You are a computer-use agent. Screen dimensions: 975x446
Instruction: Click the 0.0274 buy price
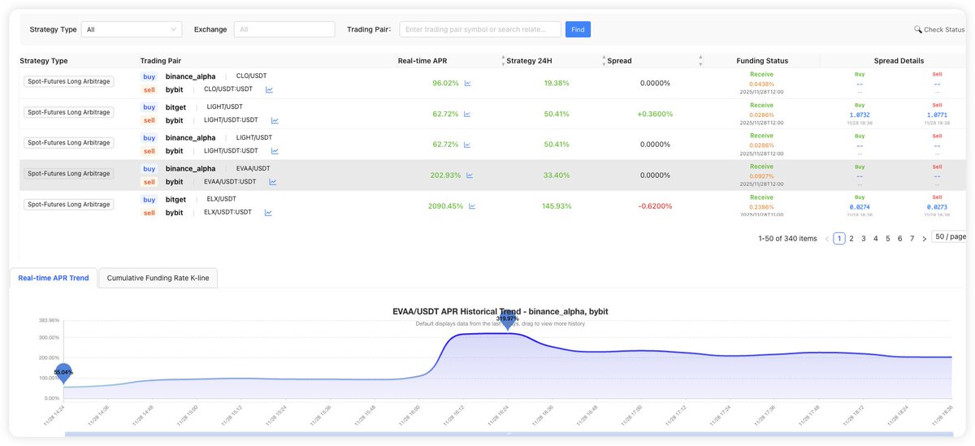click(860, 207)
